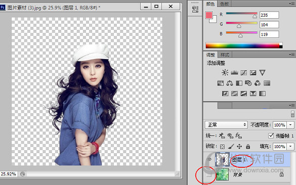Add an Invert adjustment
This screenshot has width=296, height=185.
225,94
